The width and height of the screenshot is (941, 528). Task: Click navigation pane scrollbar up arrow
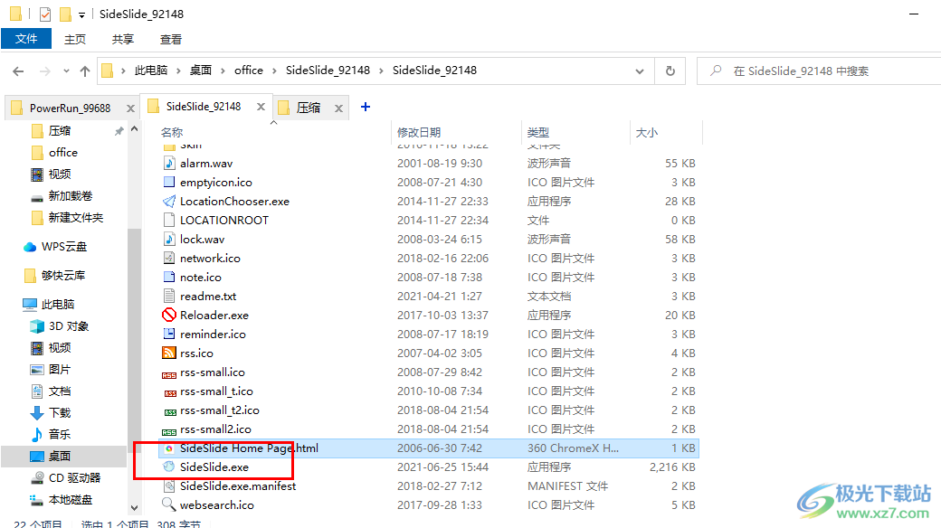click(x=135, y=129)
